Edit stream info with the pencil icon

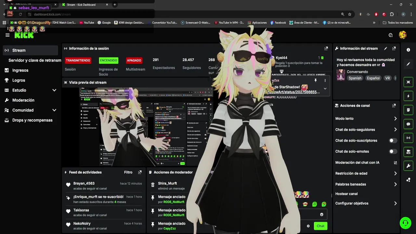pyautogui.click(x=385, y=48)
